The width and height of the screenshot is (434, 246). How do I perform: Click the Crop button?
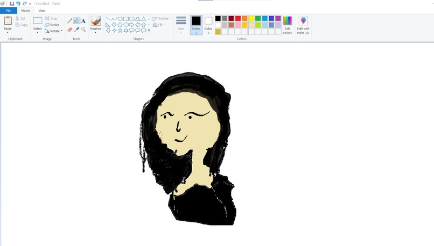coord(51,18)
